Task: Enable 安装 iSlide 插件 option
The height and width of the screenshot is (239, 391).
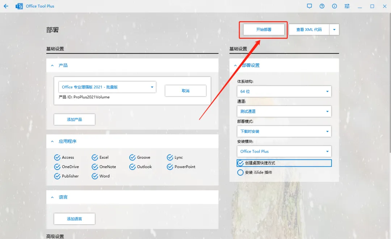Action: coord(240,172)
